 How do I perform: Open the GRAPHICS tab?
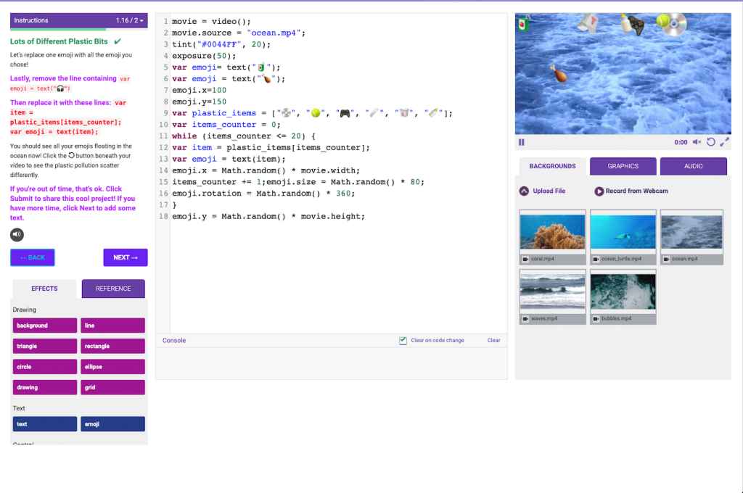pyautogui.click(x=623, y=166)
